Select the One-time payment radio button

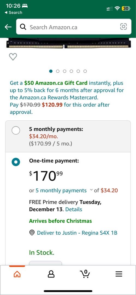click(16, 162)
